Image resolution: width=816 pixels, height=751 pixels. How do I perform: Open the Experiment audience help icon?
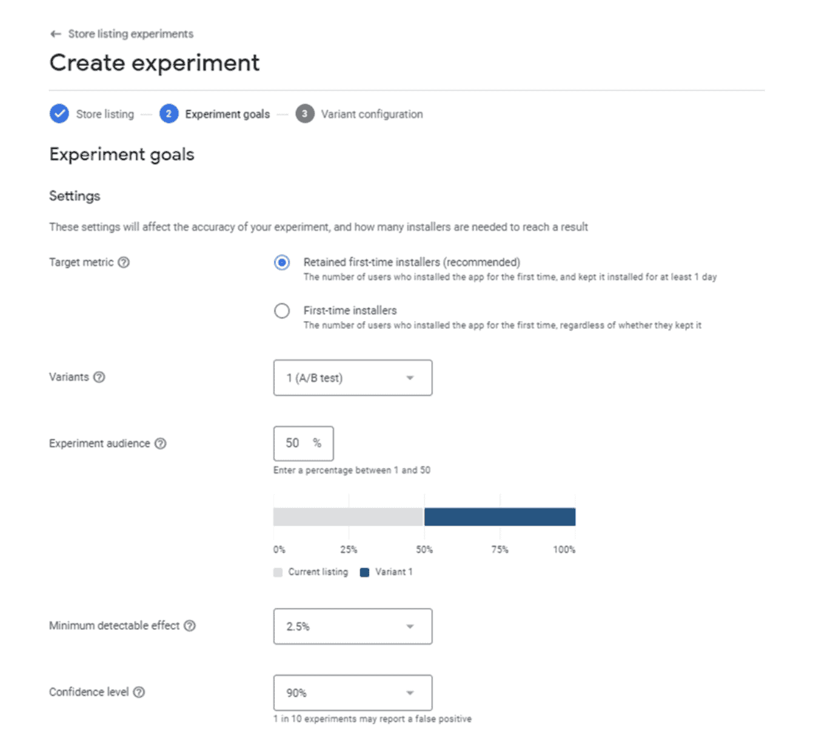pyautogui.click(x=160, y=443)
